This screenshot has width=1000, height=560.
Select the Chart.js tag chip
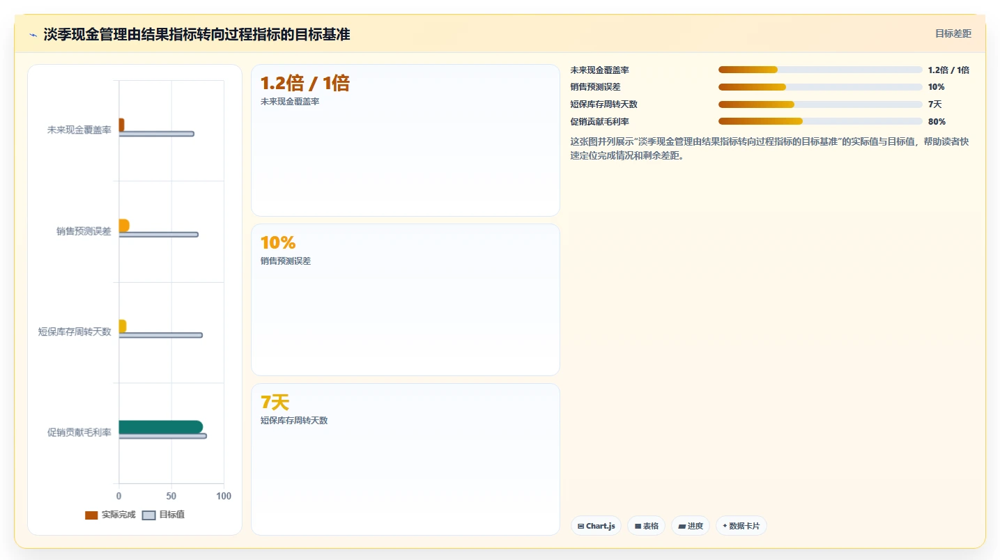click(x=596, y=526)
